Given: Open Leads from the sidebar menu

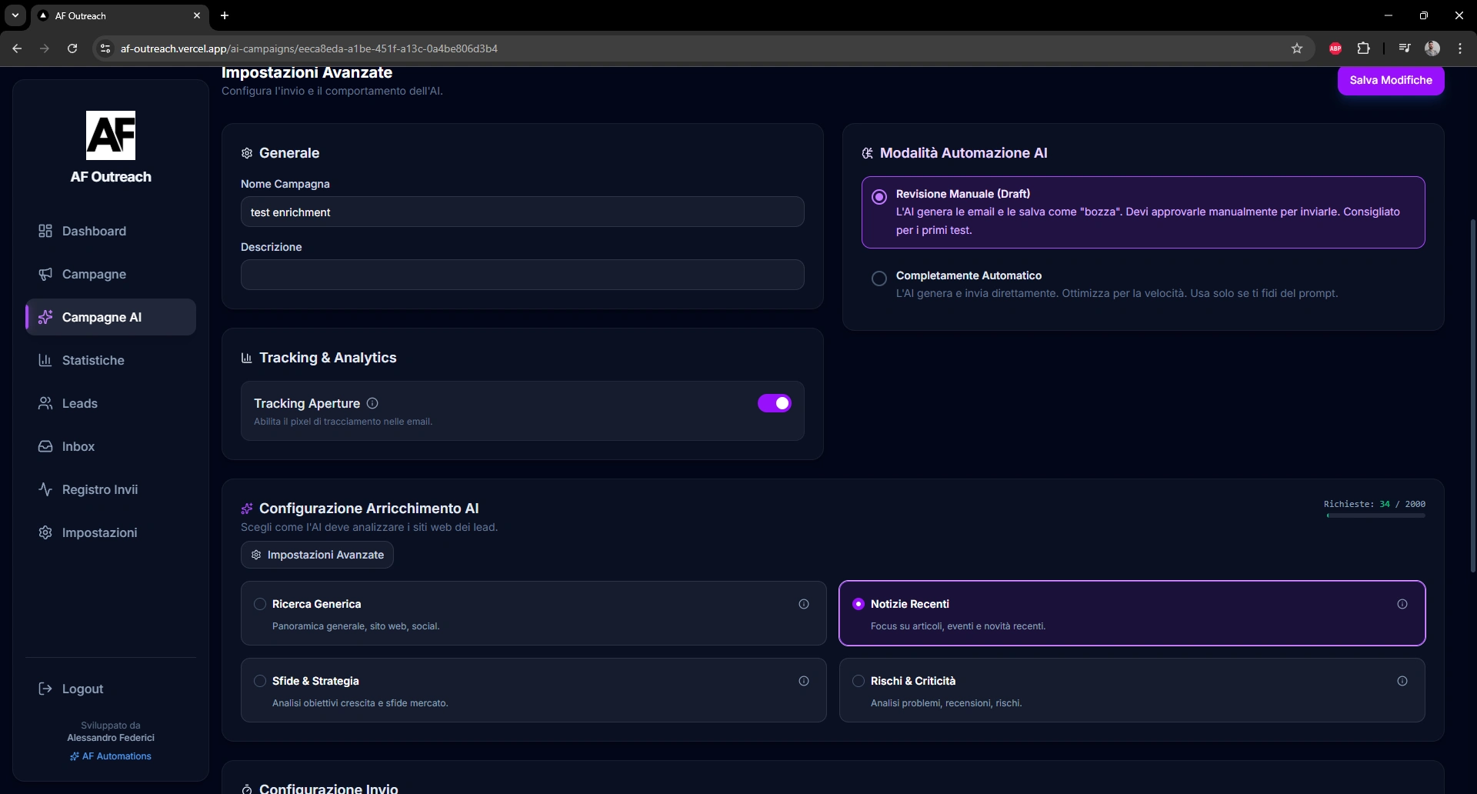Looking at the screenshot, I should (79, 403).
